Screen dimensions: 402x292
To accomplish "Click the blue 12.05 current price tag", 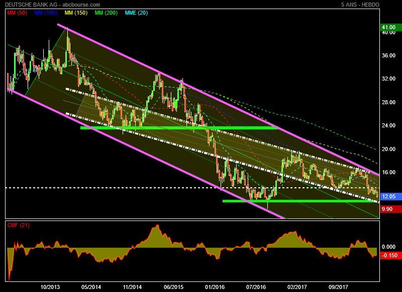I will (391, 196).
